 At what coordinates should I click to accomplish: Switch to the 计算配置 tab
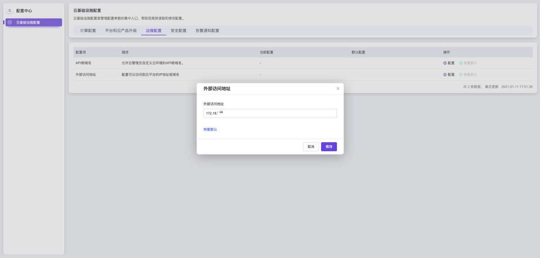88,31
